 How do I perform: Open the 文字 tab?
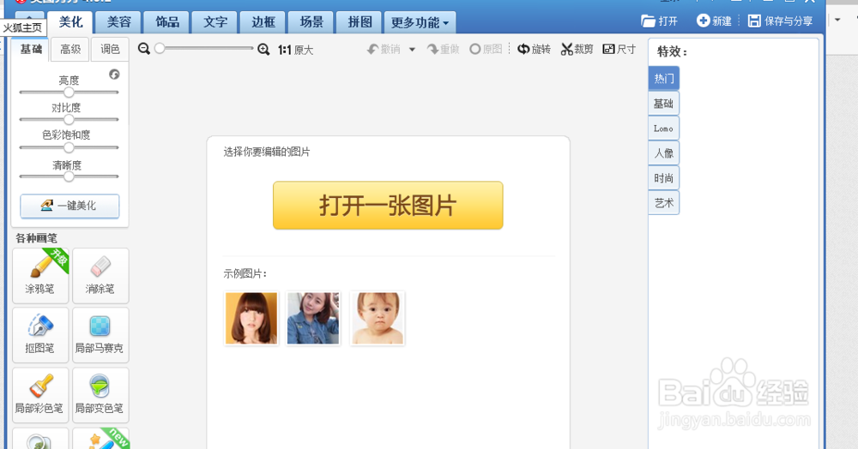(x=215, y=22)
